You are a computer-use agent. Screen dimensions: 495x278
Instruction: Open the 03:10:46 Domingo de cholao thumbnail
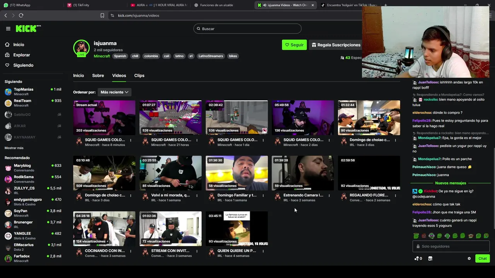(104, 173)
